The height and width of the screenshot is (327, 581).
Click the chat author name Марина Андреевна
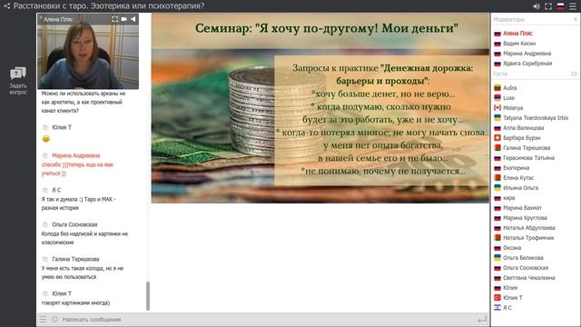[76, 155]
